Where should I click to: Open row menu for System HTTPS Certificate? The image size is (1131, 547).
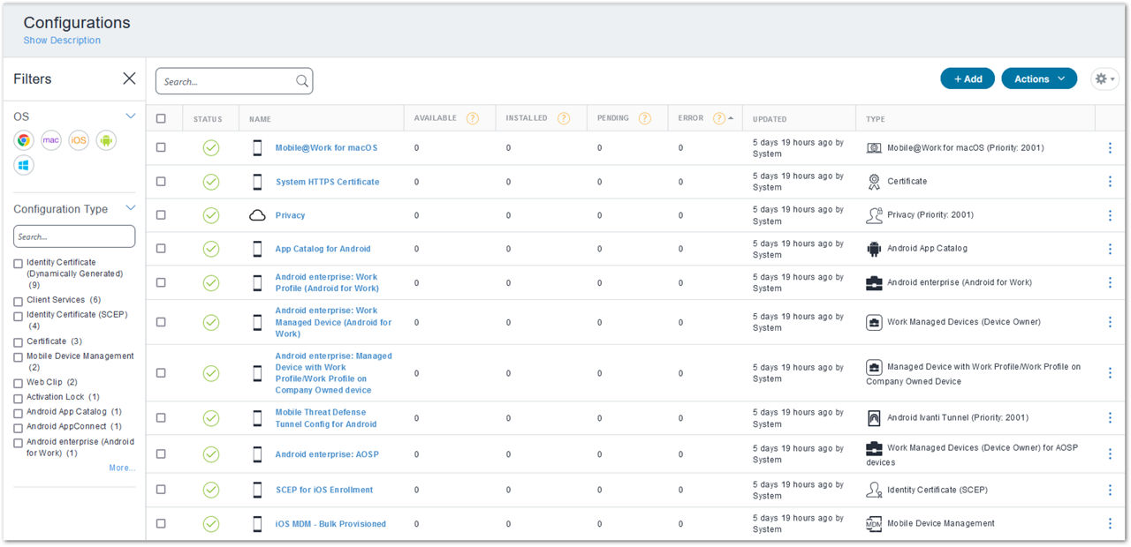coord(1110,182)
